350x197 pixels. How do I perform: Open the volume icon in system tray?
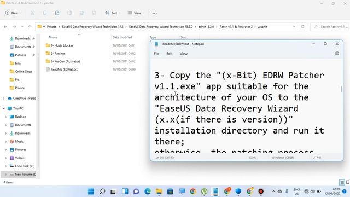click(x=312, y=192)
